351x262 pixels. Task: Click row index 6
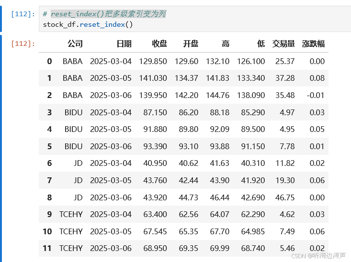pyautogui.click(x=49, y=163)
